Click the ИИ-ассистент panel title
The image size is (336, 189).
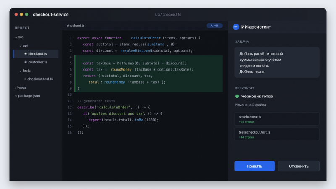point(256,27)
